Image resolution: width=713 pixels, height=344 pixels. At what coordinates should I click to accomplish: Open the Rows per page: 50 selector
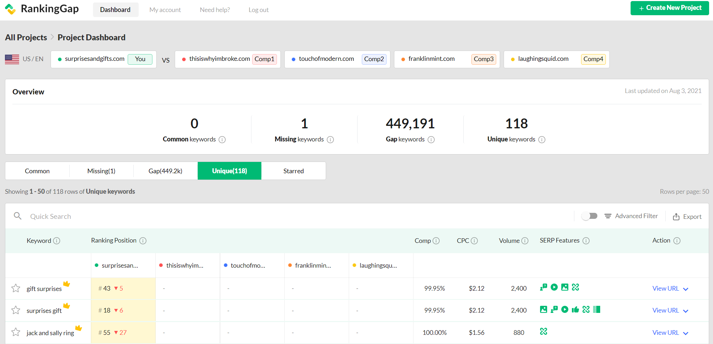[x=684, y=192]
